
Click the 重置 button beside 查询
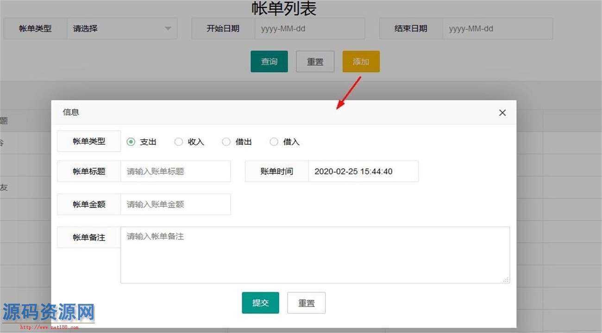pos(315,62)
